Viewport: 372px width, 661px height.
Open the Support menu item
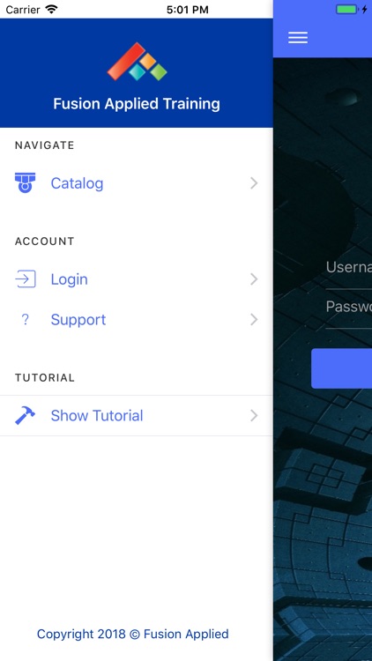pyautogui.click(x=137, y=320)
